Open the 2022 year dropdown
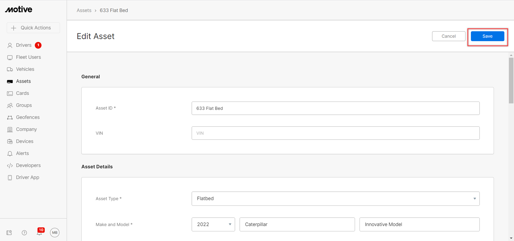 (x=213, y=224)
